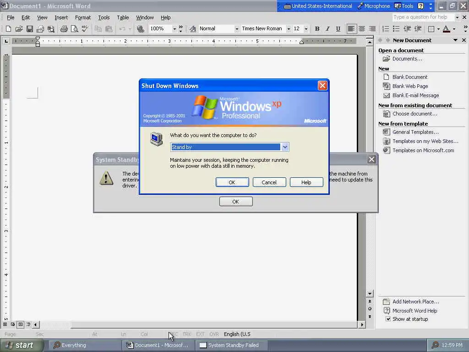Apply the red Font Color swatch
The width and height of the screenshot is (469, 352).
click(446, 29)
